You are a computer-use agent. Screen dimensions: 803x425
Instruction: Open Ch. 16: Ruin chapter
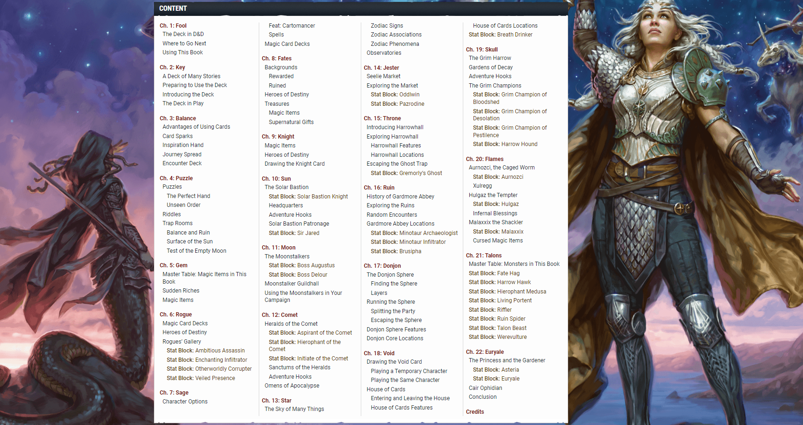coord(379,188)
